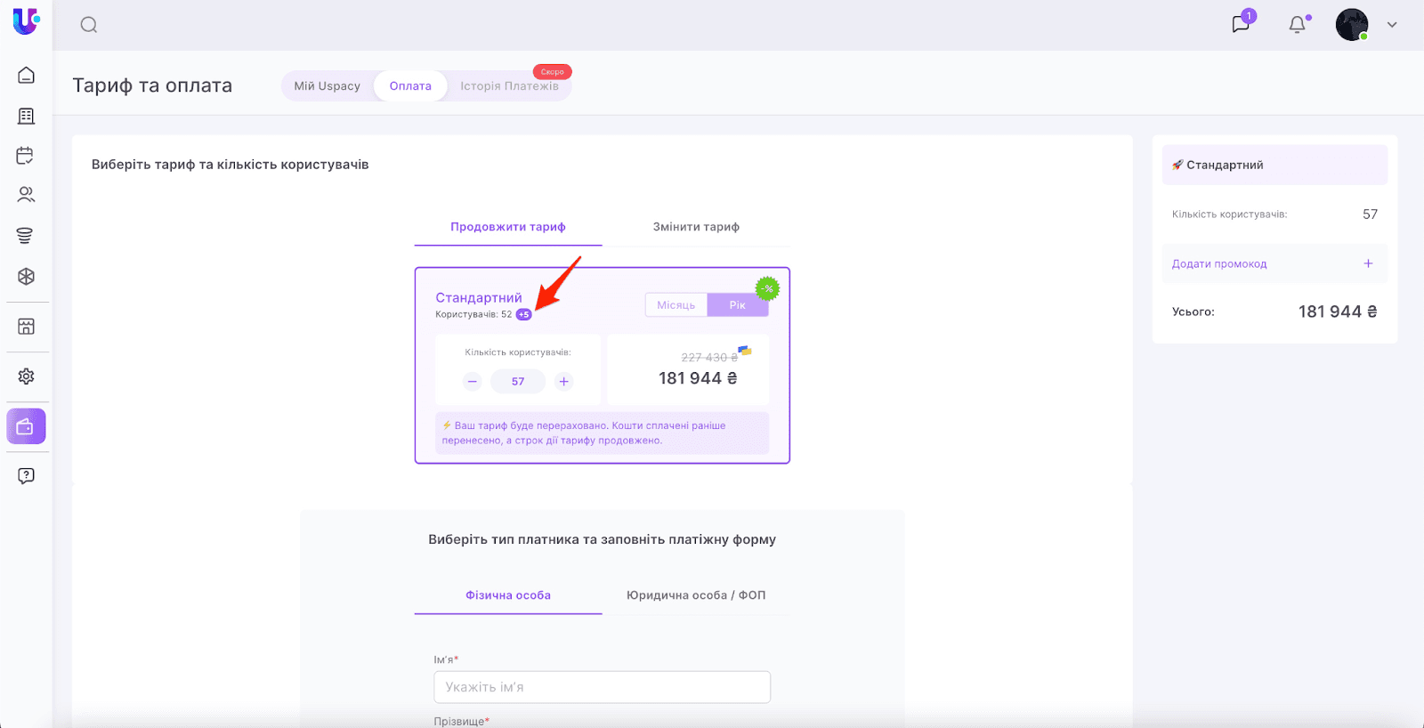The height and width of the screenshot is (728, 1424).
Task: Select the Продовжити тариф tab
Action: click(508, 227)
